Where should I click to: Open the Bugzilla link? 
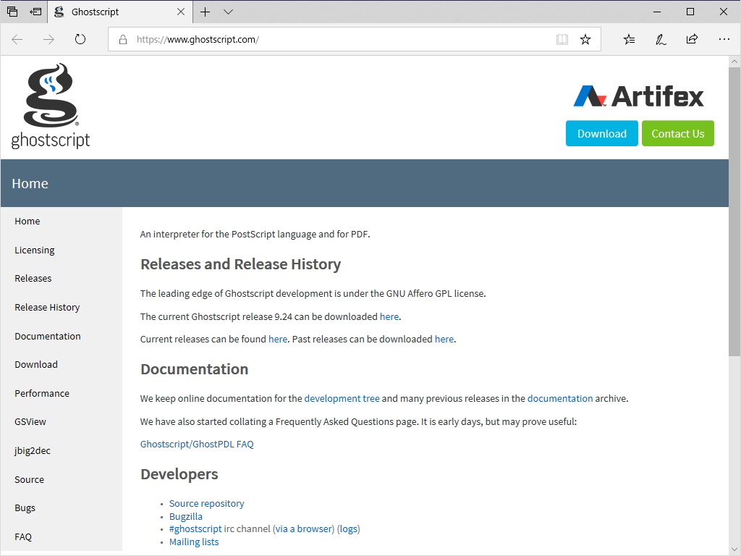[186, 517]
